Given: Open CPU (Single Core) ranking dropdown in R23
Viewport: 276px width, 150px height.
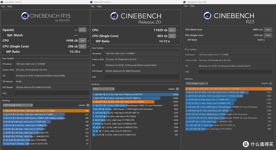Looking at the screenshot, I should pos(197,83).
